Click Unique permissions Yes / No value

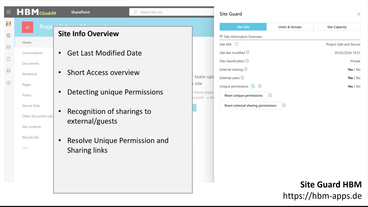pyautogui.click(x=354, y=87)
